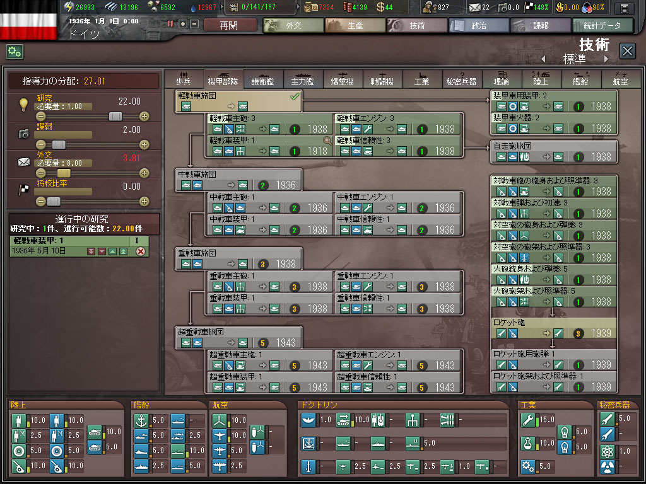Click the green gears settings icon
This screenshot has width=646, height=484.
pos(15,52)
